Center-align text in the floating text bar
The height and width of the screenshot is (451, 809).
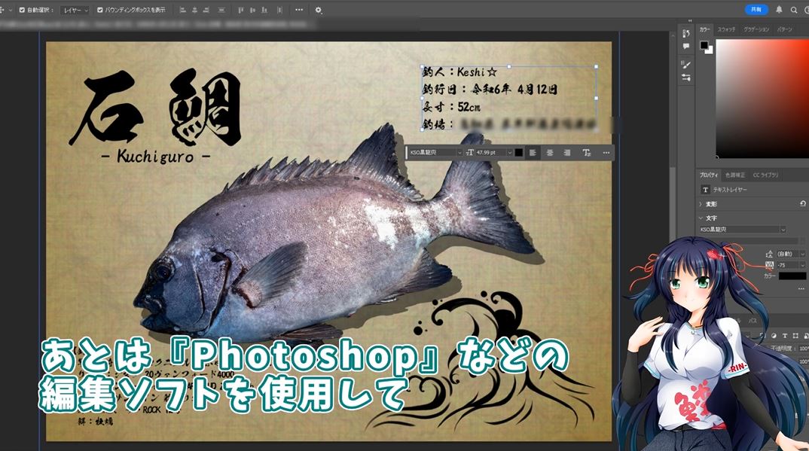(x=550, y=153)
